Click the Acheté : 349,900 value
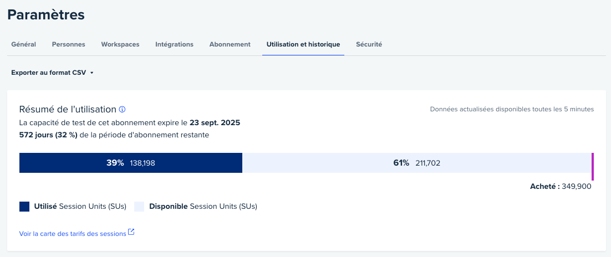This screenshot has height=257, width=611. tap(561, 187)
